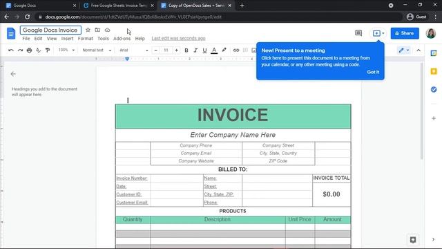
Task: Open the Help menu
Action: (140, 39)
